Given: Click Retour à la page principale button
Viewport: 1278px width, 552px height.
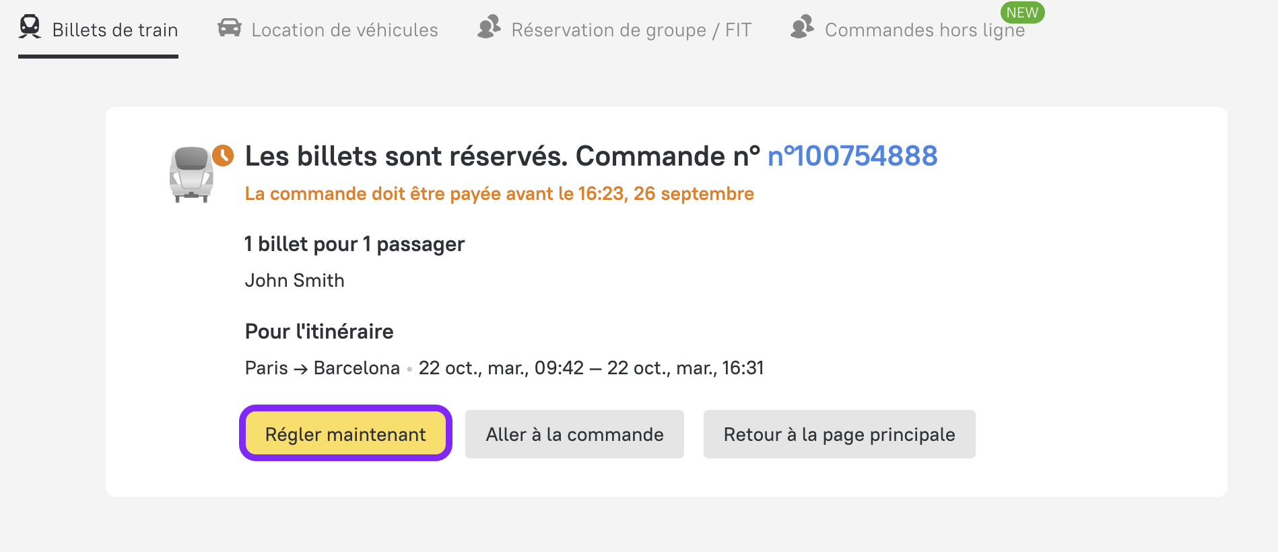Looking at the screenshot, I should point(839,434).
